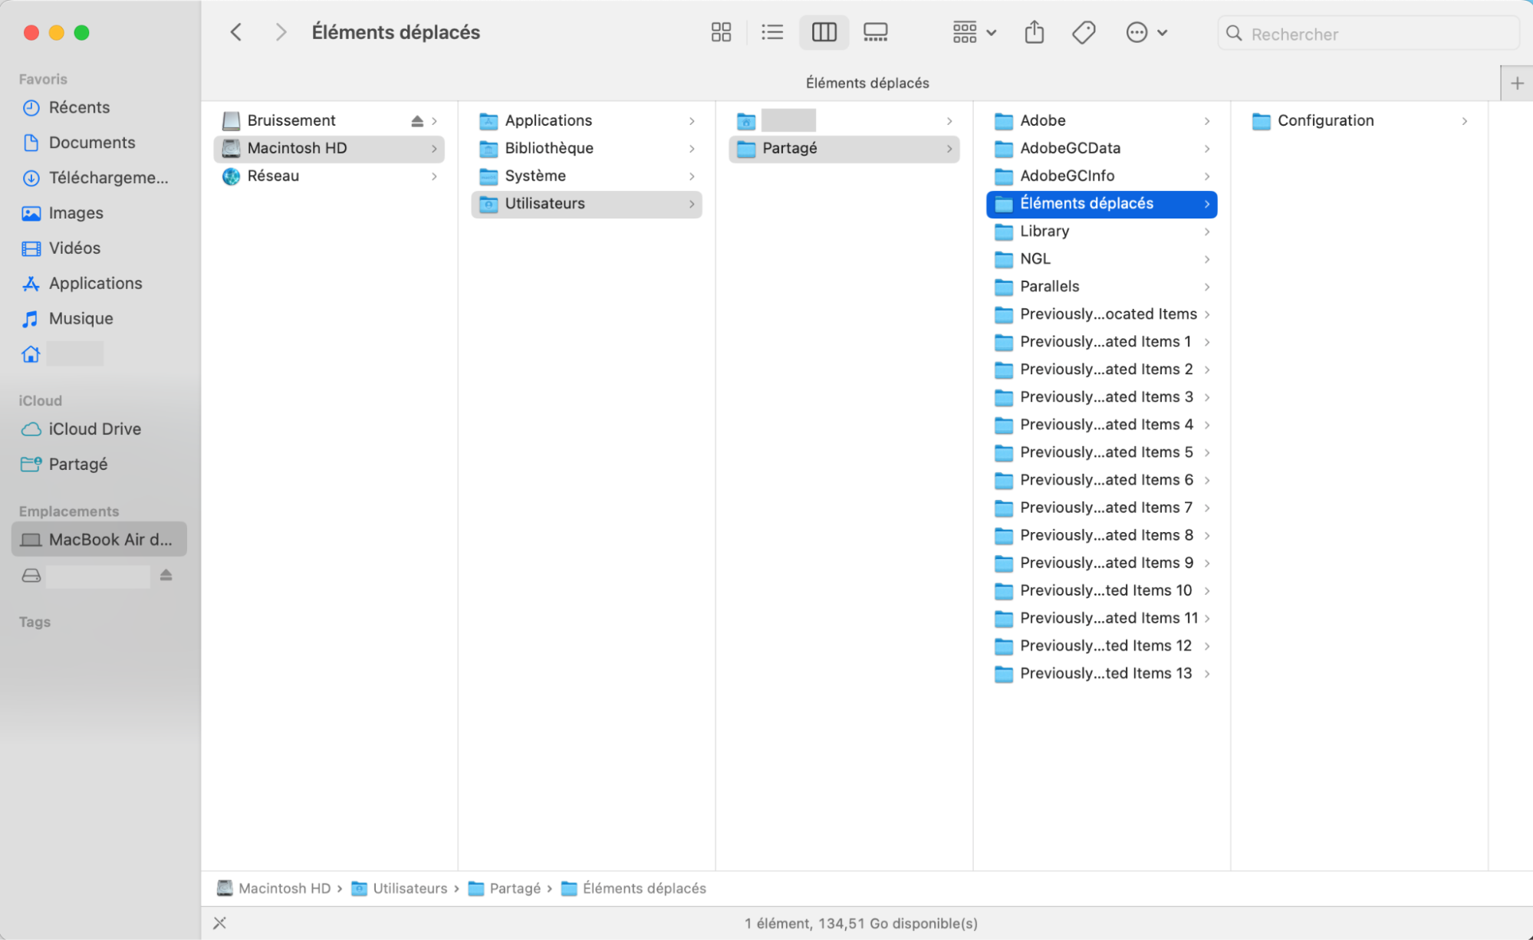The width and height of the screenshot is (1533, 940).
Task: Open the AdobeGCData folder
Action: tap(1102, 149)
